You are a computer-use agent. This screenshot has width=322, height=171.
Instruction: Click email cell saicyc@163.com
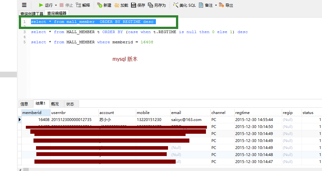point(191,119)
